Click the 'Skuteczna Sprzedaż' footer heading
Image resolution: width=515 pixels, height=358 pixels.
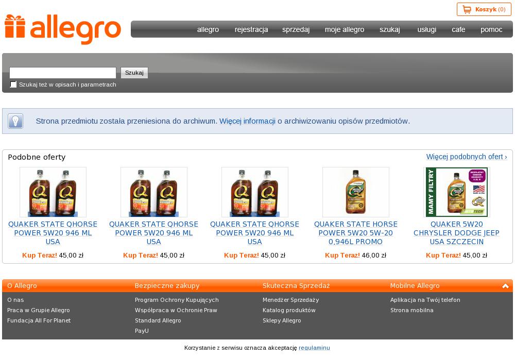[296, 286]
